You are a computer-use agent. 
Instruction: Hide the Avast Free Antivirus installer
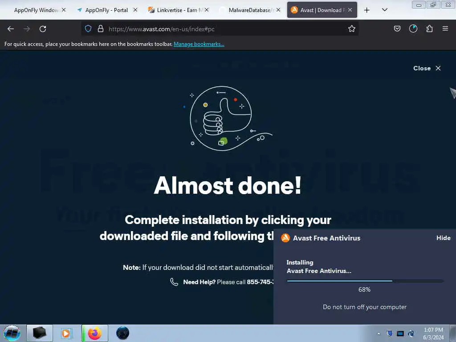tap(443, 238)
